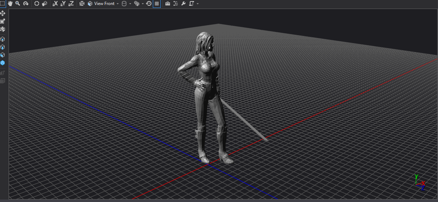Click the frame-selection camera icon
The height and width of the screenshot is (202, 438).
point(82,4)
